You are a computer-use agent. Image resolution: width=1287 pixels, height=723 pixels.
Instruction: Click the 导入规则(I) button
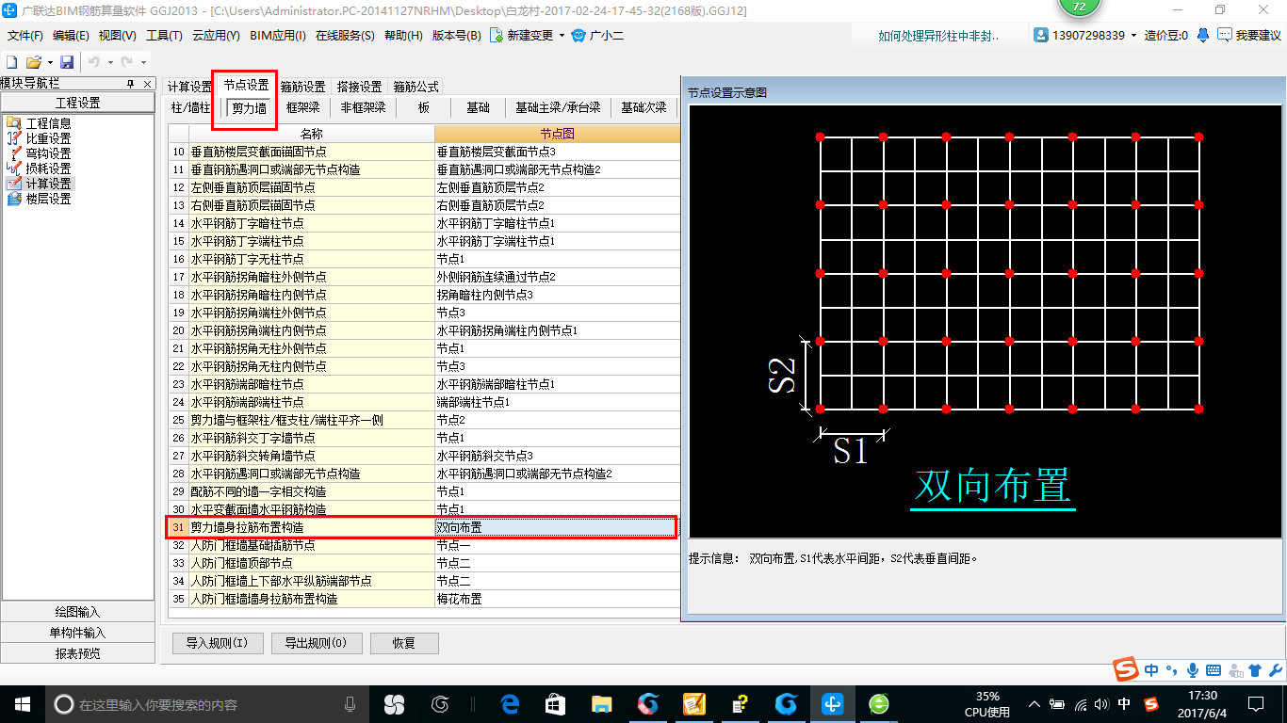click(x=217, y=643)
